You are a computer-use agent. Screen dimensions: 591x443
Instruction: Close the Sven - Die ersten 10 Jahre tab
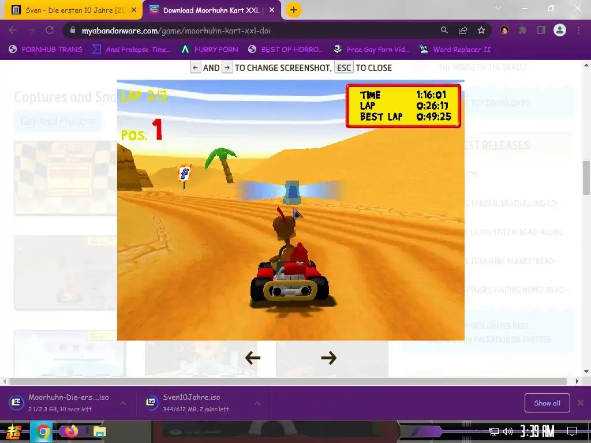point(134,10)
